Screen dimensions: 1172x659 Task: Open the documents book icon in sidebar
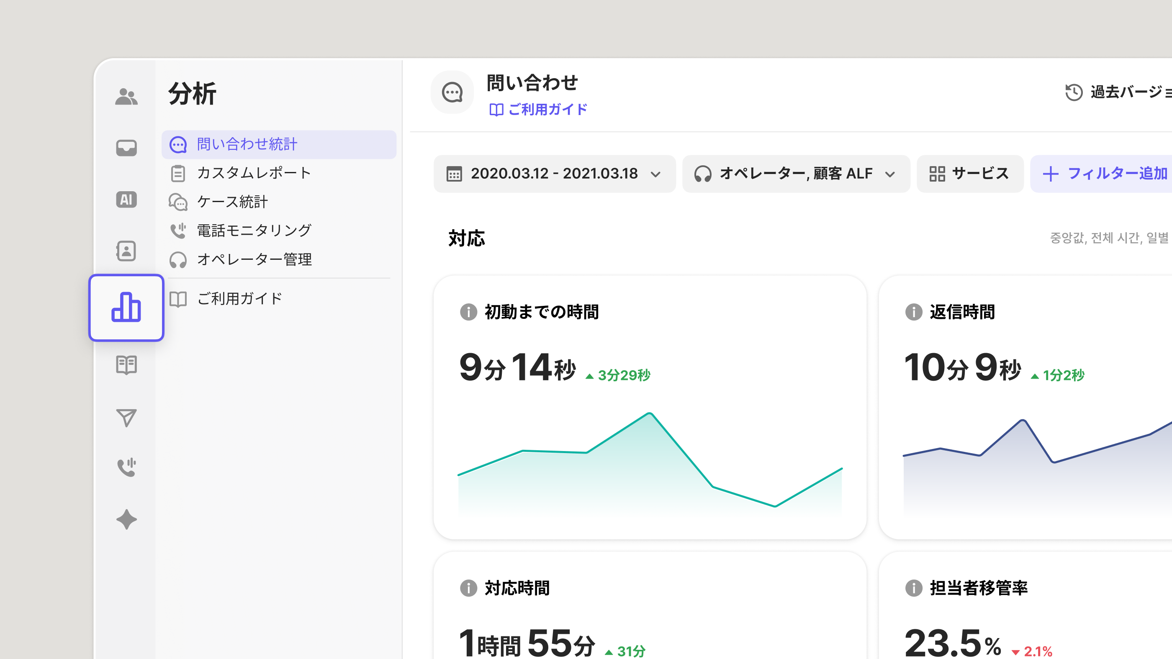[x=126, y=365]
